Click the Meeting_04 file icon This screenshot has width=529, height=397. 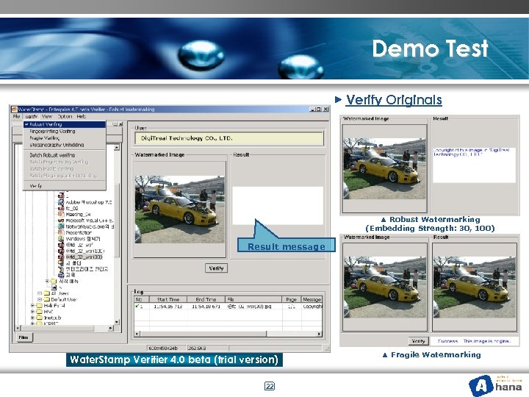click(x=61, y=215)
